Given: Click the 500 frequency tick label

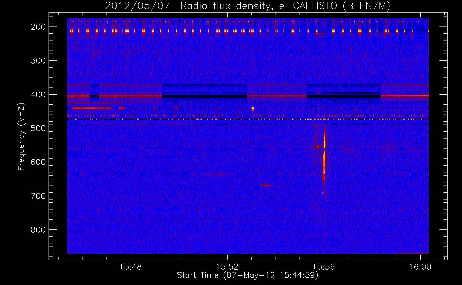Looking at the screenshot, I should (38, 128).
